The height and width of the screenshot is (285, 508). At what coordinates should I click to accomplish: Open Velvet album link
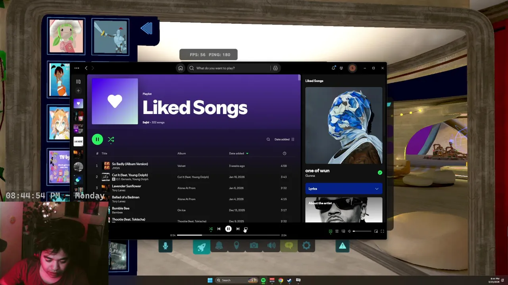pyautogui.click(x=181, y=166)
